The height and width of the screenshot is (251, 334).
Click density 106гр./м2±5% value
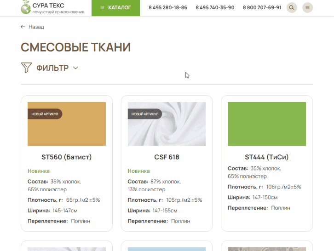[x=284, y=187]
